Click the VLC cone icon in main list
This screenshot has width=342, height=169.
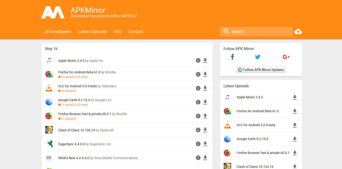click(x=49, y=88)
